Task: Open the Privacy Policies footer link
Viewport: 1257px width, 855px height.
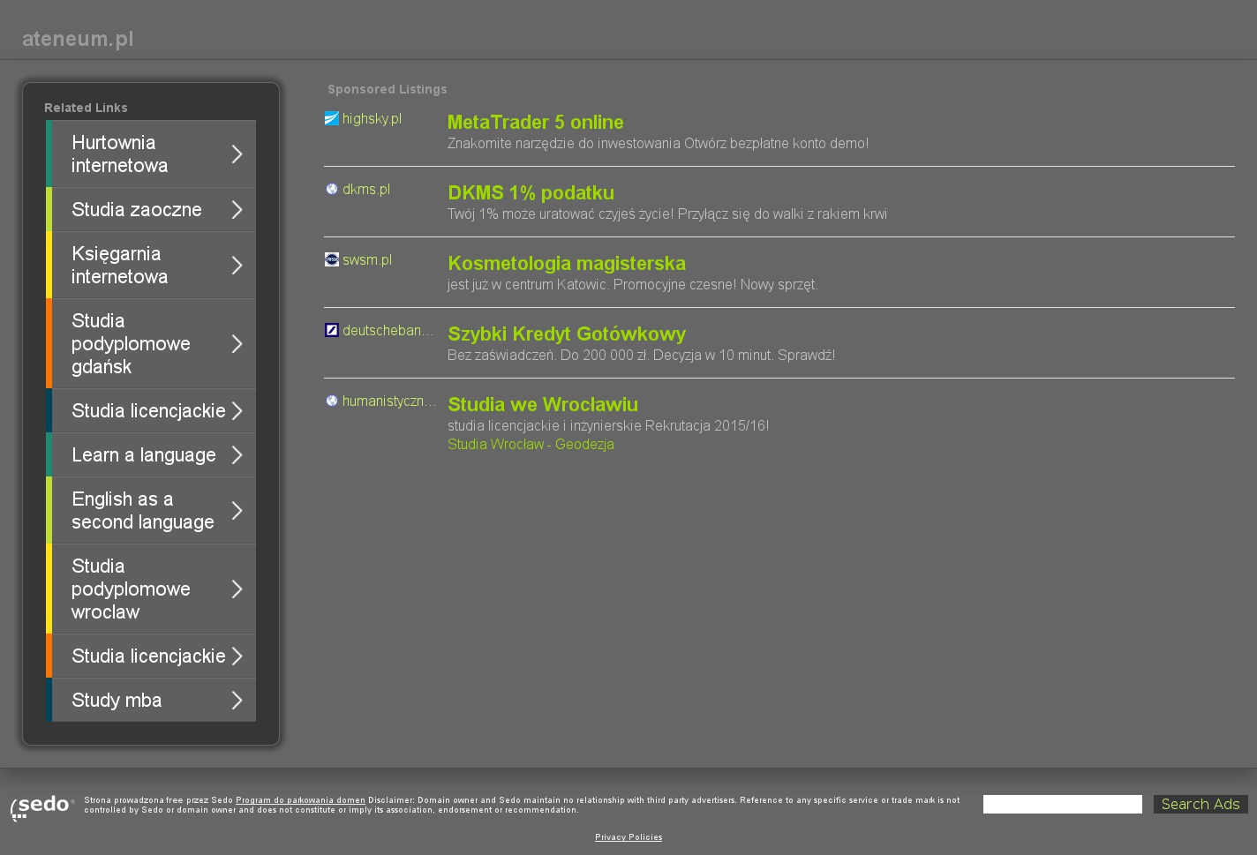Action: point(628,837)
